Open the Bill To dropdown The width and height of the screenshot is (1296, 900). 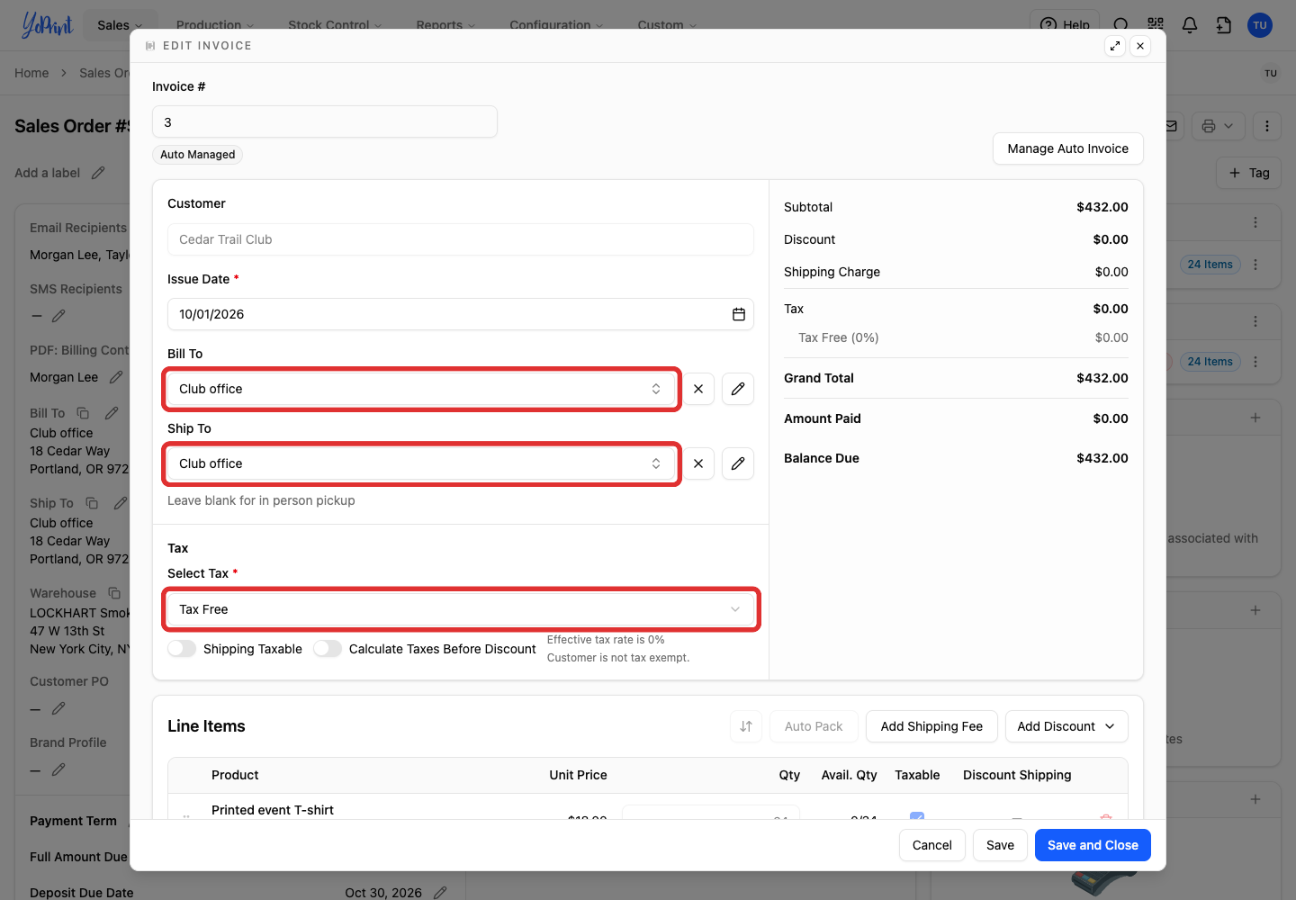(421, 389)
